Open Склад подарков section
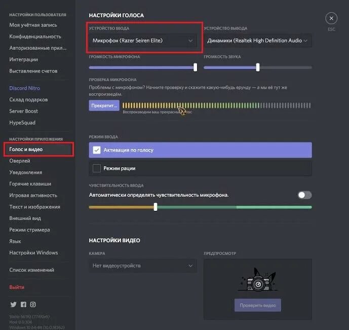Screen dimensions: 349x330 click(x=28, y=100)
